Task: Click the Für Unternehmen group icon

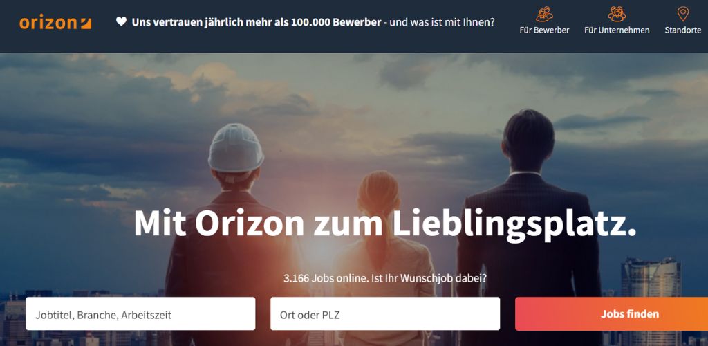Action: pyautogui.click(x=617, y=14)
